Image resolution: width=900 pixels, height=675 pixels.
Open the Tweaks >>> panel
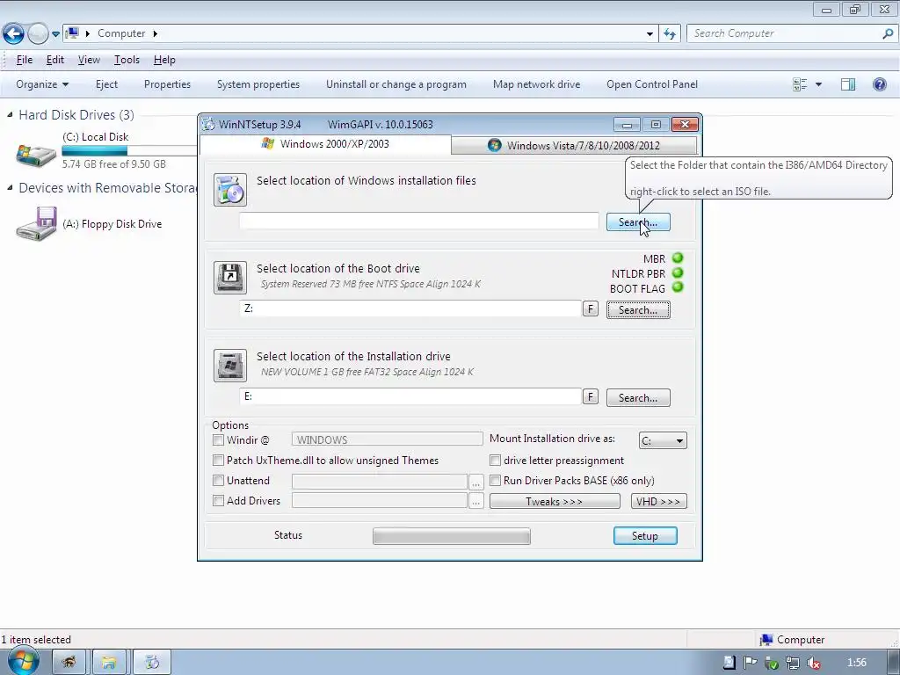(555, 502)
